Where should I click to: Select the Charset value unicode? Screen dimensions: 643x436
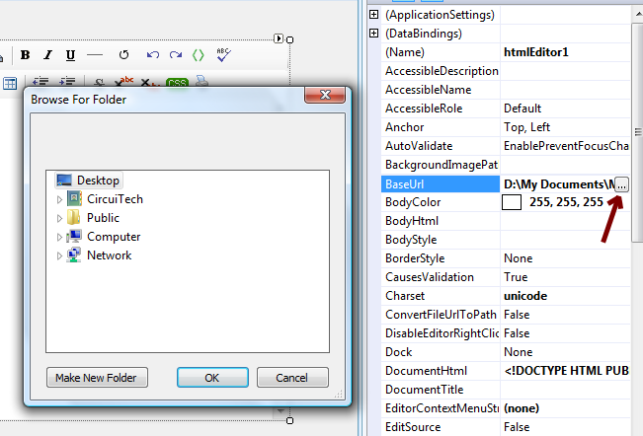pos(525,296)
